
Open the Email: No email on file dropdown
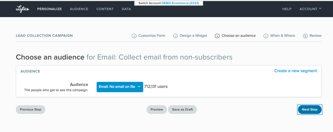[x=120, y=87]
